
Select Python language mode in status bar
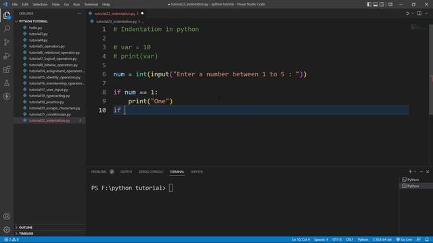tap(363, 240)
